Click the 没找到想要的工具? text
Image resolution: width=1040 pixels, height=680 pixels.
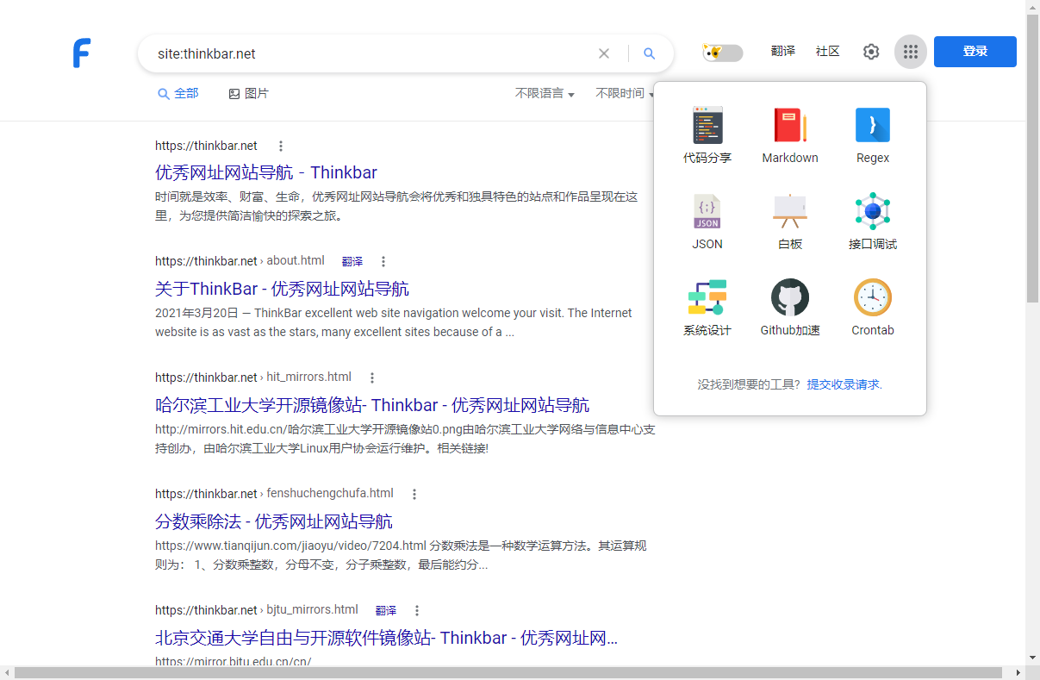(x=749, y=384)
